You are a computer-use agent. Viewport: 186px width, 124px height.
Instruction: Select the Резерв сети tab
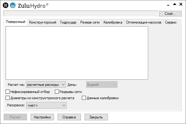tap(90, 23)
